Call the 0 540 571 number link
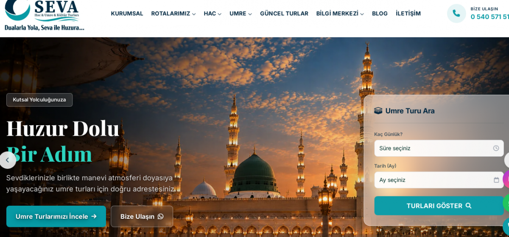509x237 pixels. click(489, 17)
